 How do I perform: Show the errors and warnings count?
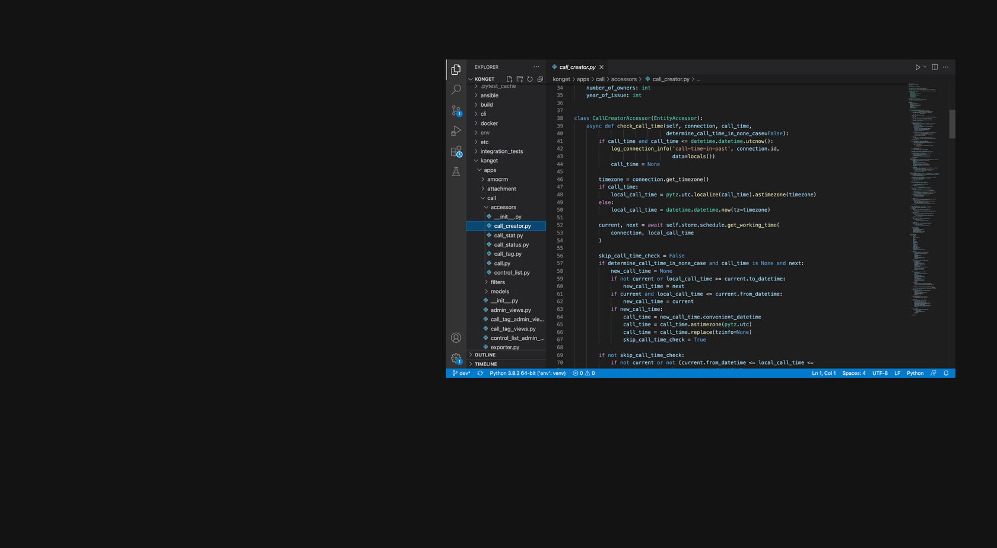click(583, 374)
